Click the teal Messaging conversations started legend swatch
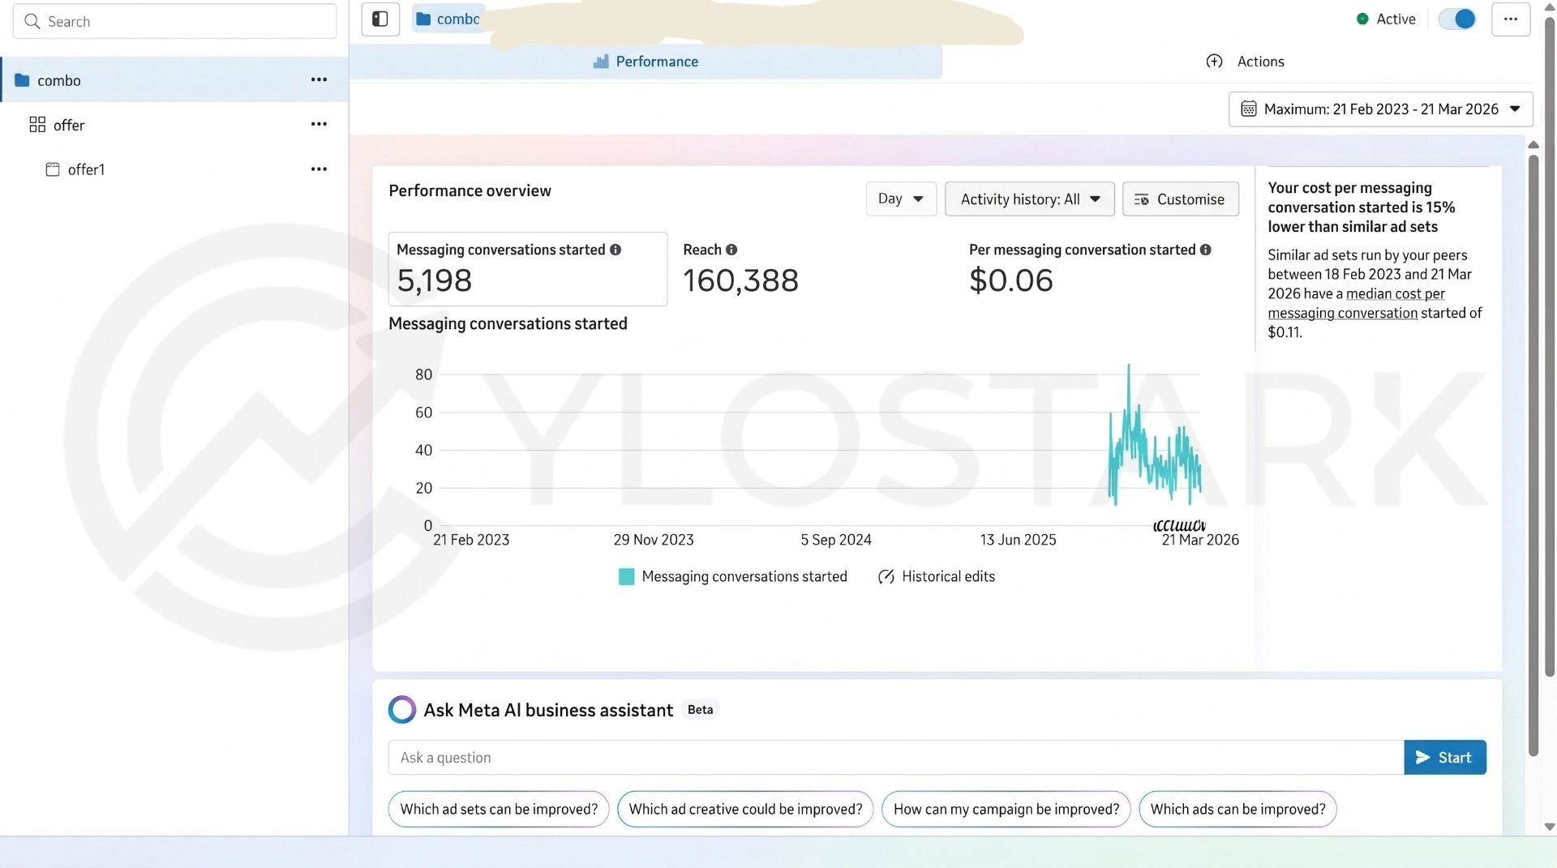Viewport: 1557px width, 868px height. click(x=626, y=576)
